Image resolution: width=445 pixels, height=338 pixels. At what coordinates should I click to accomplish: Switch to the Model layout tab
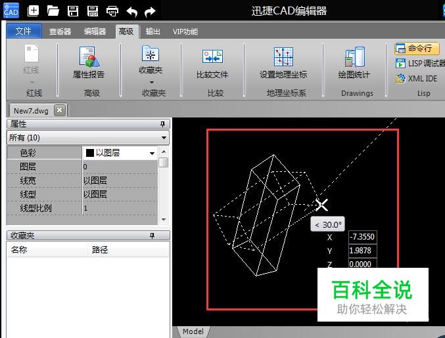tap(193, 331)
